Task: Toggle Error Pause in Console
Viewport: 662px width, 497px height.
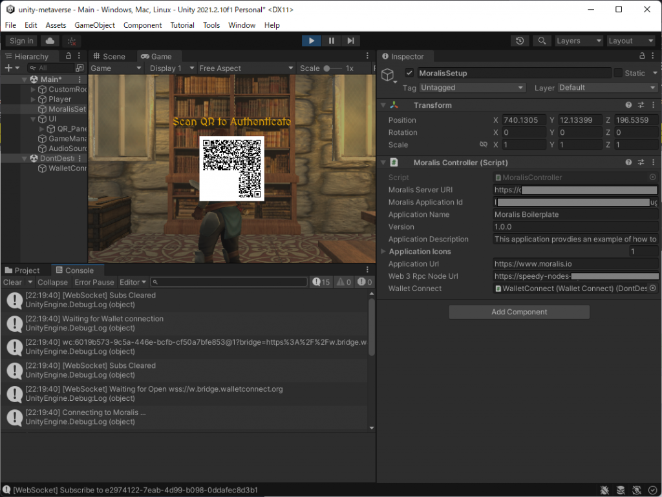Action: tap(94, 282)
